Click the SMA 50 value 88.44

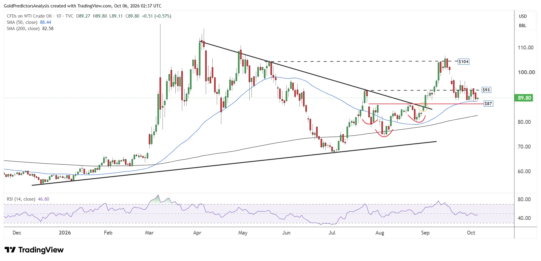[46, 22]
